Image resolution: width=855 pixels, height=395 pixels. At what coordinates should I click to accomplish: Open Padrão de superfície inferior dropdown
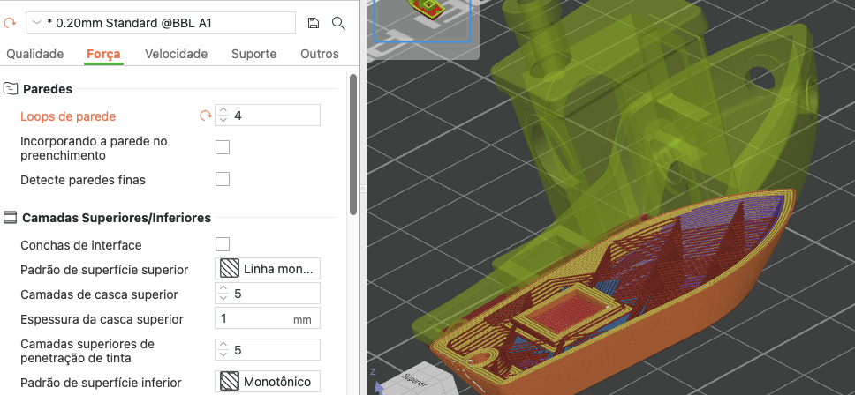tap(268, 382)
